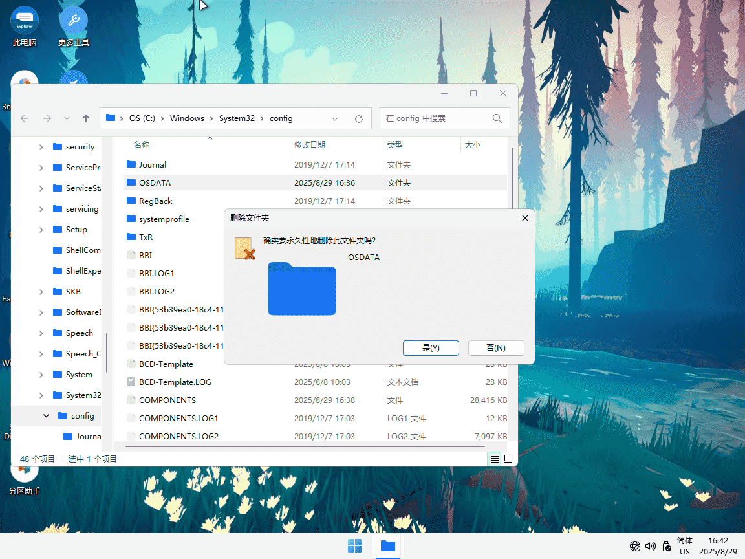Image resolution: width=745 pixels, height=559 pixels.
Task: Select System32 folder in navigation tree
Action: click(x=76, y=395)
